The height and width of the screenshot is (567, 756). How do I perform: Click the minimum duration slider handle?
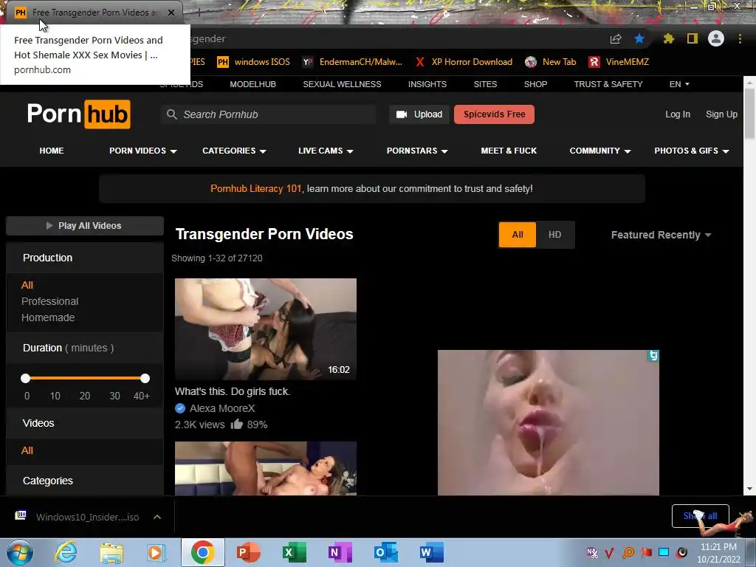tap(26, 379)
